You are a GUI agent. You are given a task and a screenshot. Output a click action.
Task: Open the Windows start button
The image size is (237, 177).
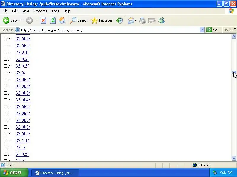(x=14, y=173)
